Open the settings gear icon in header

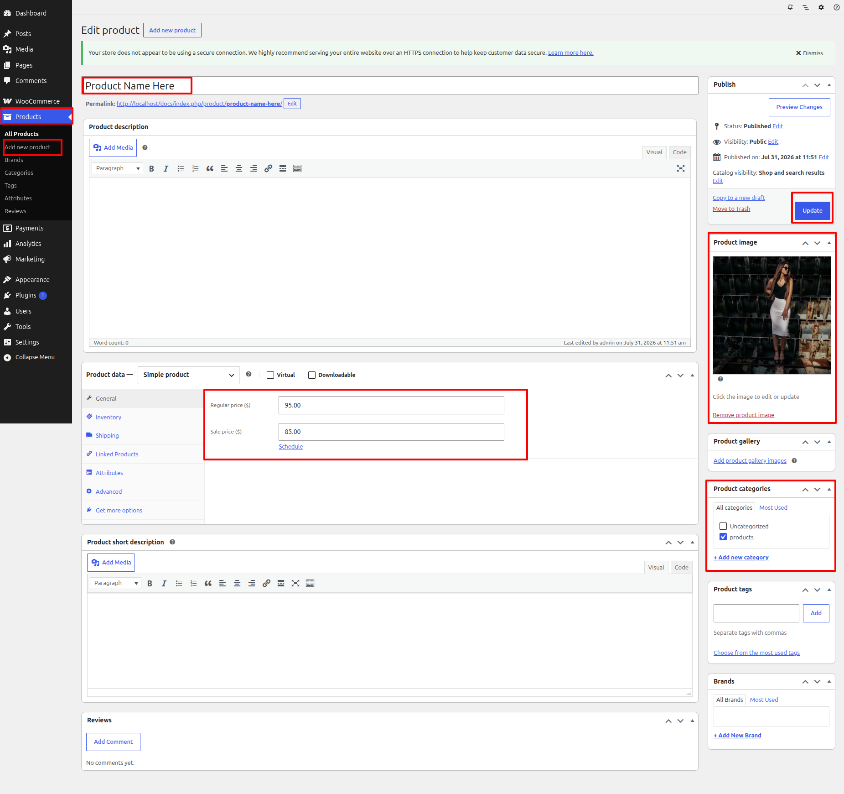[821, 7]
